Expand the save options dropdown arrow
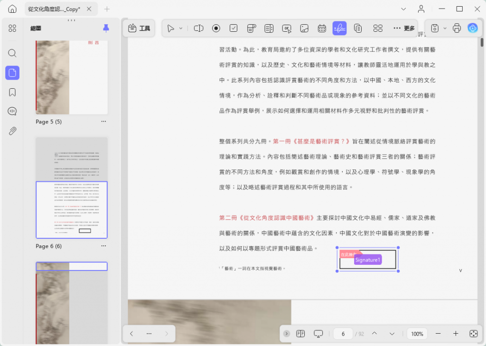486x346 pixels. tap(445, 28)
